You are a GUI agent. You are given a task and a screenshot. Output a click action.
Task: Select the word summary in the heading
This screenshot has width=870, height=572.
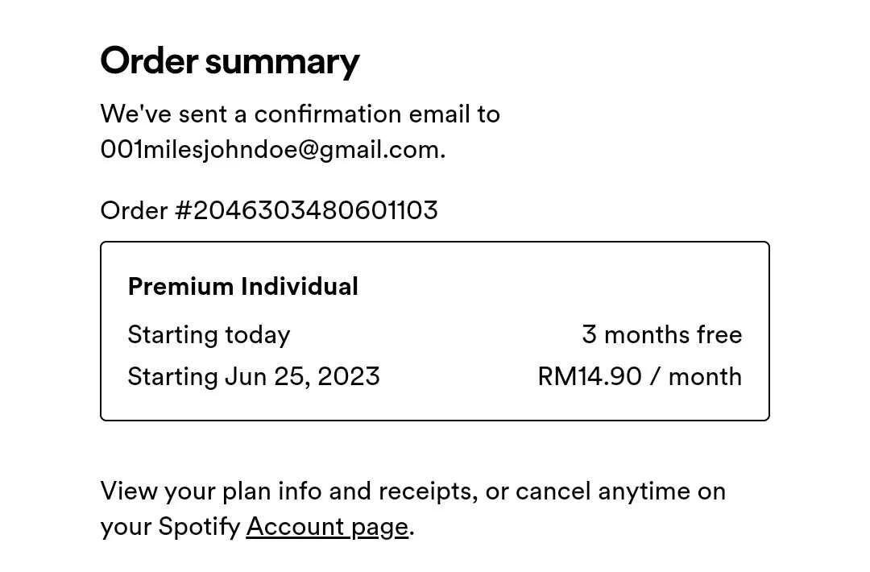coord(283,62)
